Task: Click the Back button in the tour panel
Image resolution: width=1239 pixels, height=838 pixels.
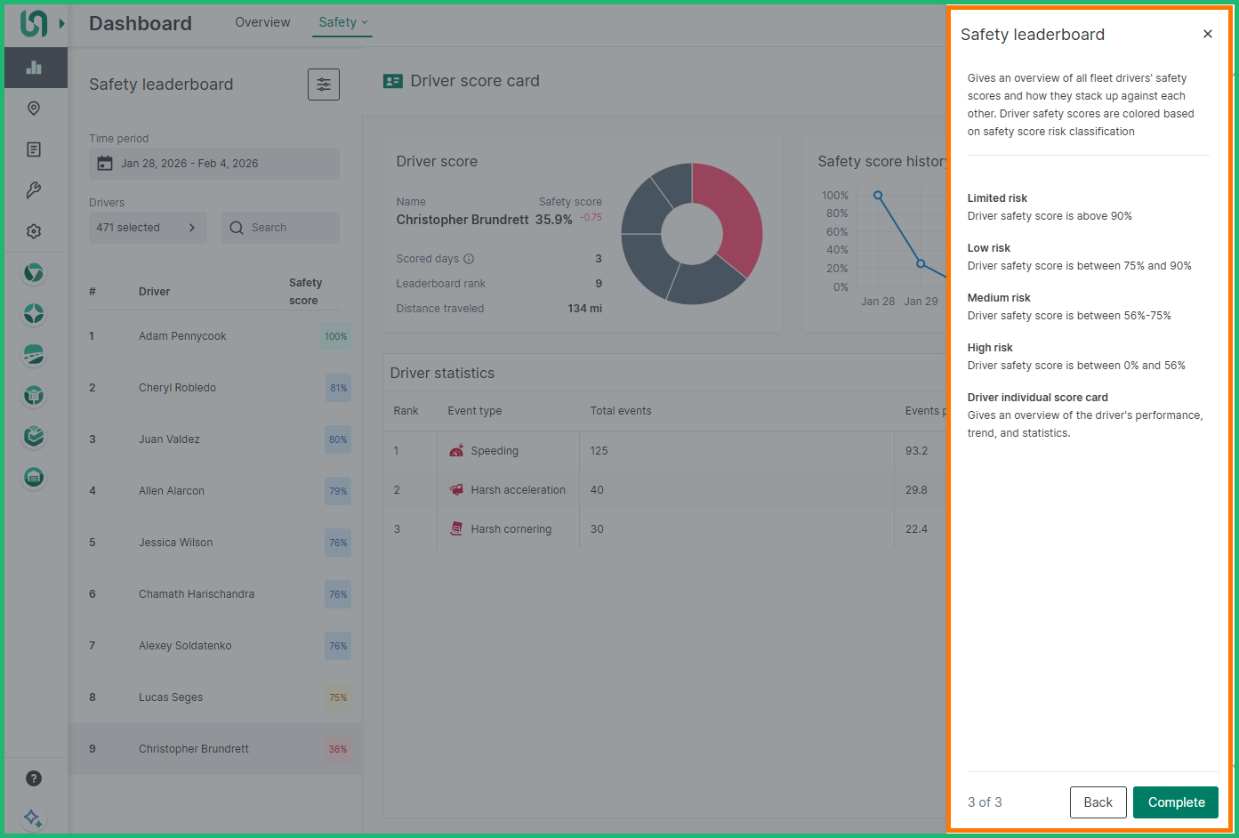Action: click(1098, 802)
